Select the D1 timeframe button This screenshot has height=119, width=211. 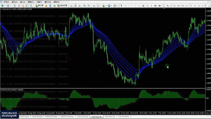pyautogui.click(x=195, y=6)
